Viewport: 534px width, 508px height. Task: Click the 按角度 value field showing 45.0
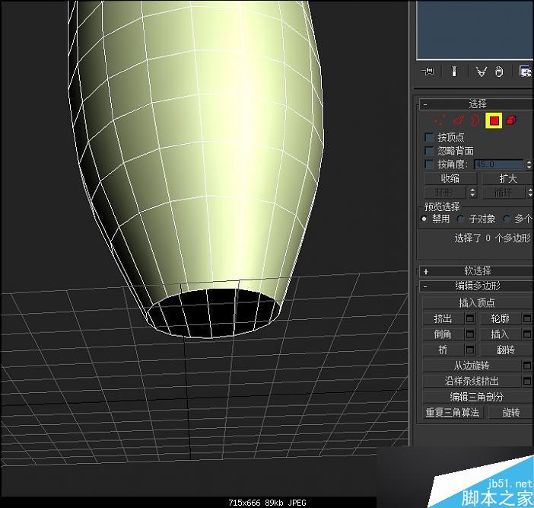[499, 165]
